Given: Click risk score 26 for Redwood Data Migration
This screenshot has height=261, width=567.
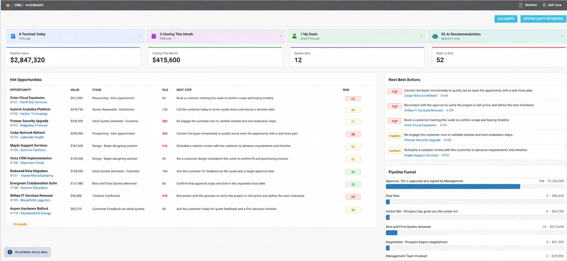Looking at the screenshot, I should coord(353,172).
